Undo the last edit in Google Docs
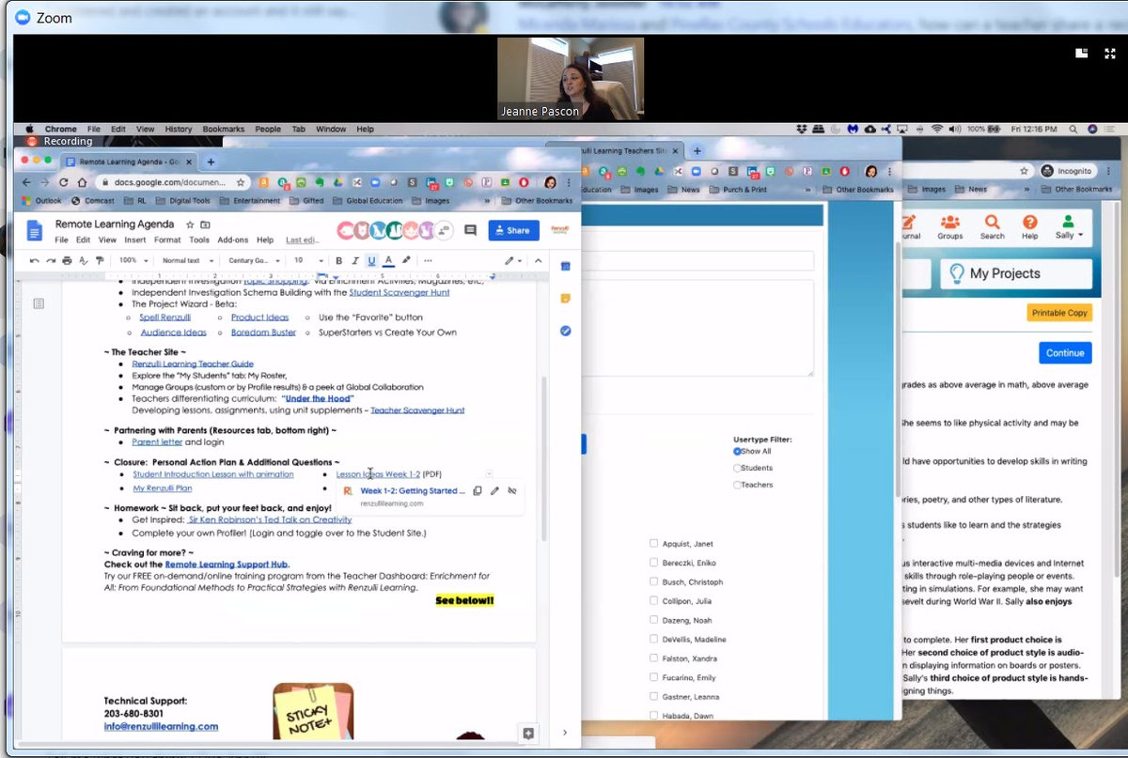This screenshot has width=1128, height=758. pyautogui.click(x=35, y=260)
